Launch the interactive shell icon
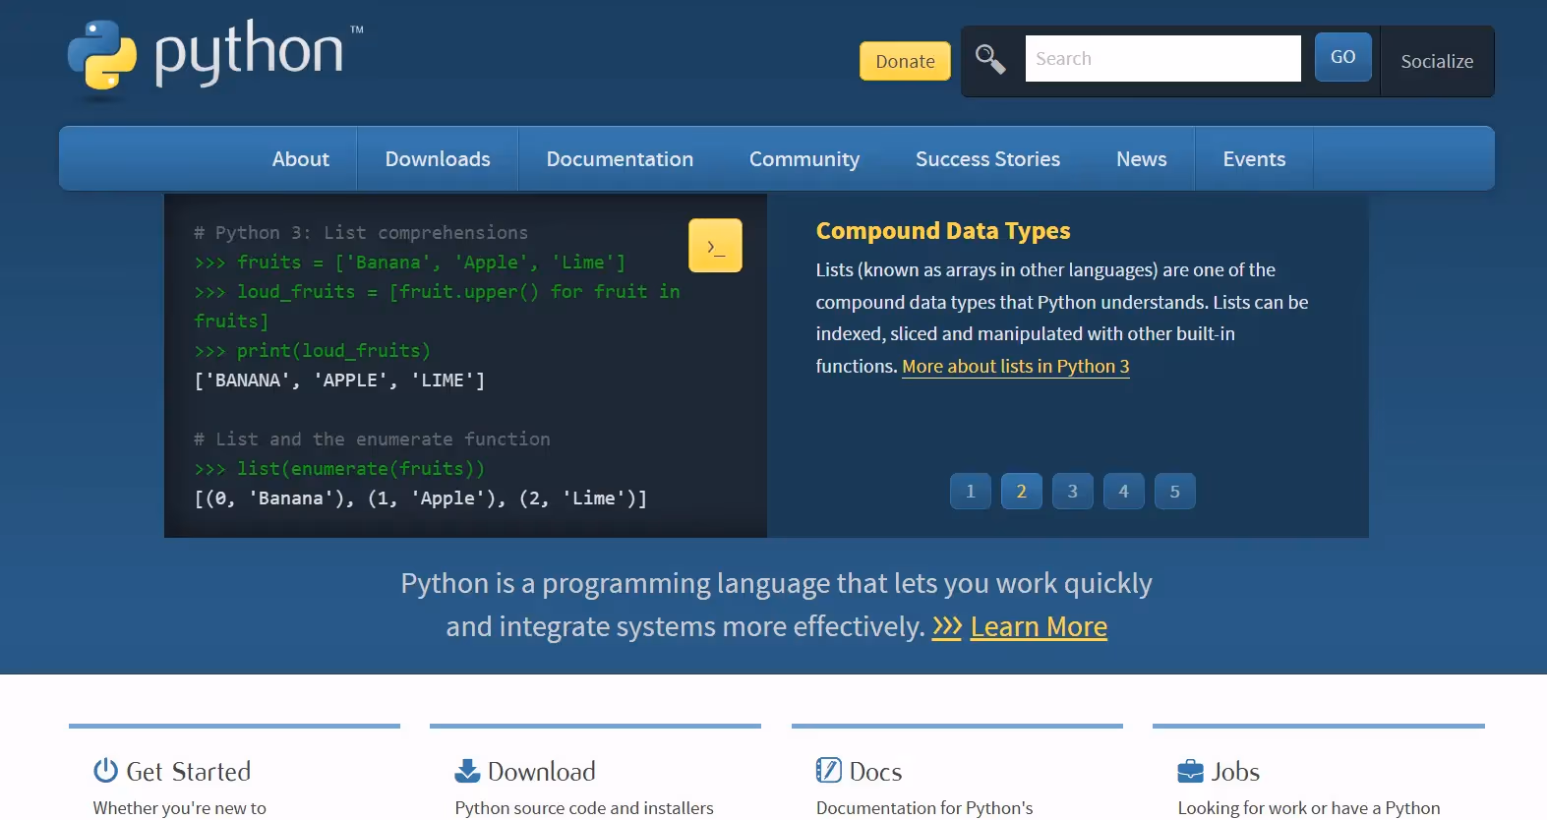Screen dimensions: 1547x820 pyautogui.click(x=715, y=246)
